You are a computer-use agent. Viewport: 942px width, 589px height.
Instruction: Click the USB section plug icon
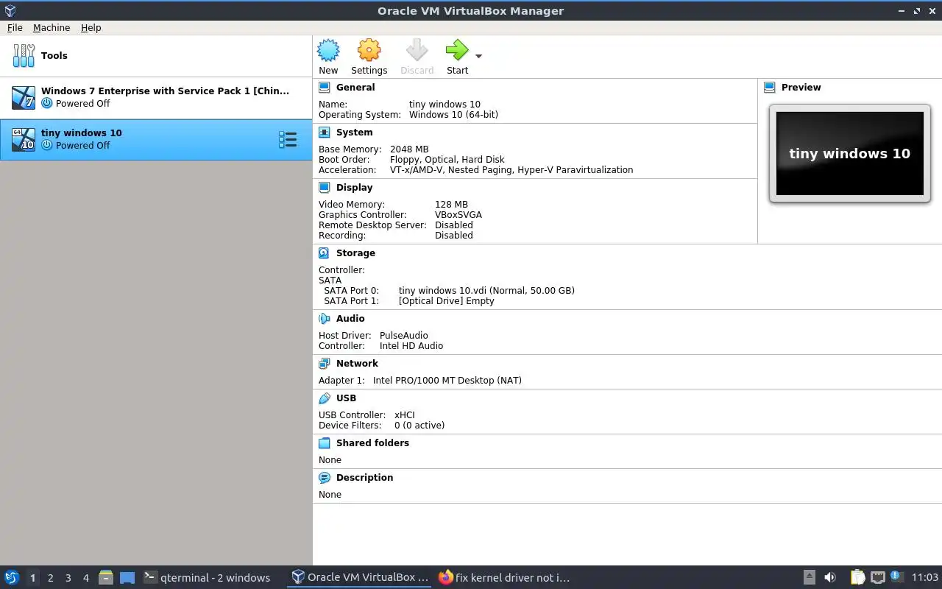[325, 398]
